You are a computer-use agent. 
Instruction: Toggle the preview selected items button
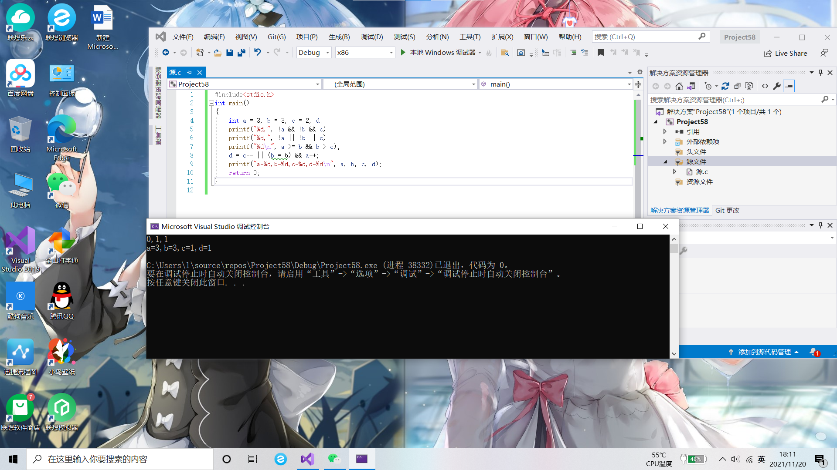coord(789,86)
